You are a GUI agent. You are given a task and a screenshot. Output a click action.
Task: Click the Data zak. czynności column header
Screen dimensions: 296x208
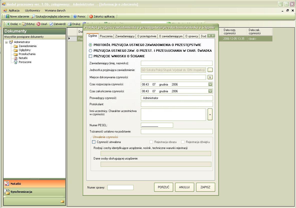(x=259, y=31)
